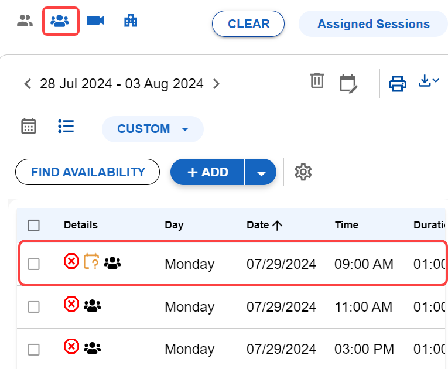
Task: Open the download options dropdown
Action: pyautogui.click(x=429, y=82)
